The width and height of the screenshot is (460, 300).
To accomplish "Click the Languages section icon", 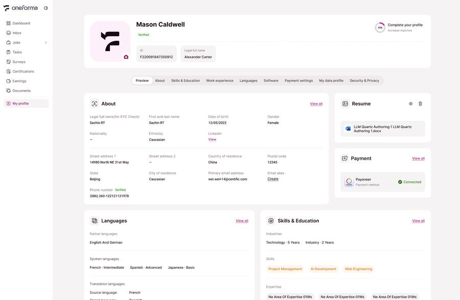I will pyautogui.click(x=95, y=220).
